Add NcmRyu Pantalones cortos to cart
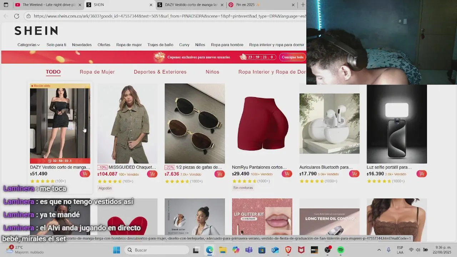This screenshot has width=457, height=257. tap(287, 174)
